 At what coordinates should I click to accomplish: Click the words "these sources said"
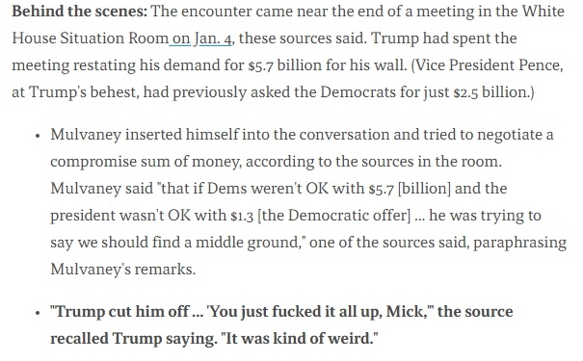[303, 39]
